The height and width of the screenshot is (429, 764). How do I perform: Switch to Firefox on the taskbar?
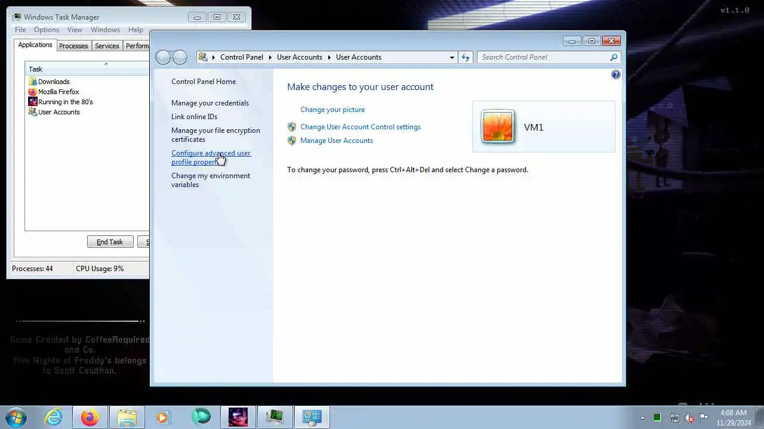(x=90, y=417)
